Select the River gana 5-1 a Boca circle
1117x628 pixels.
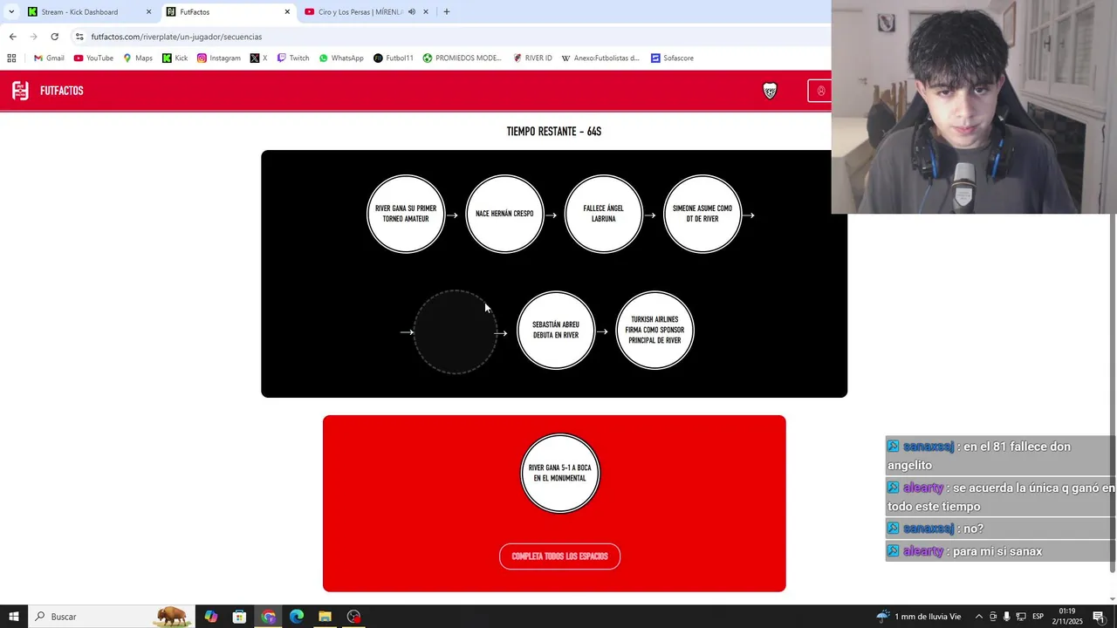pos(560,474)
